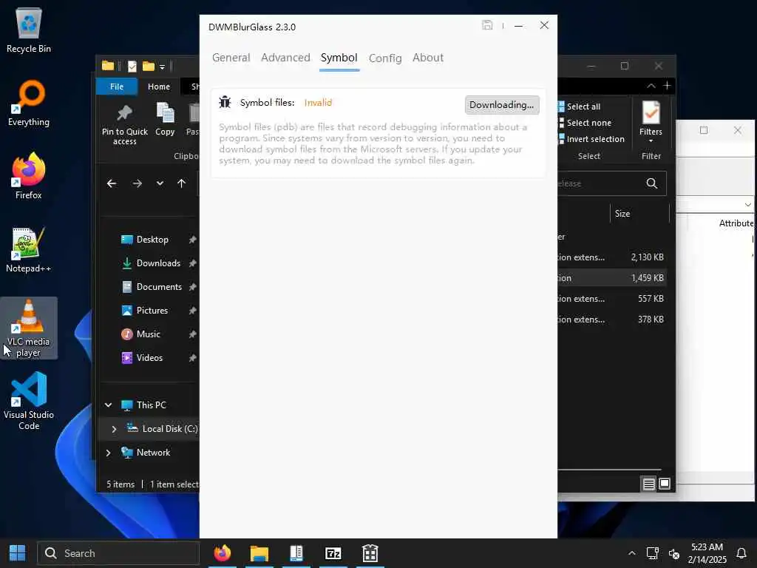This screenshot has width=757, height=568.
Task: Select Network in the navigation pane
Action: click(153, 453)
